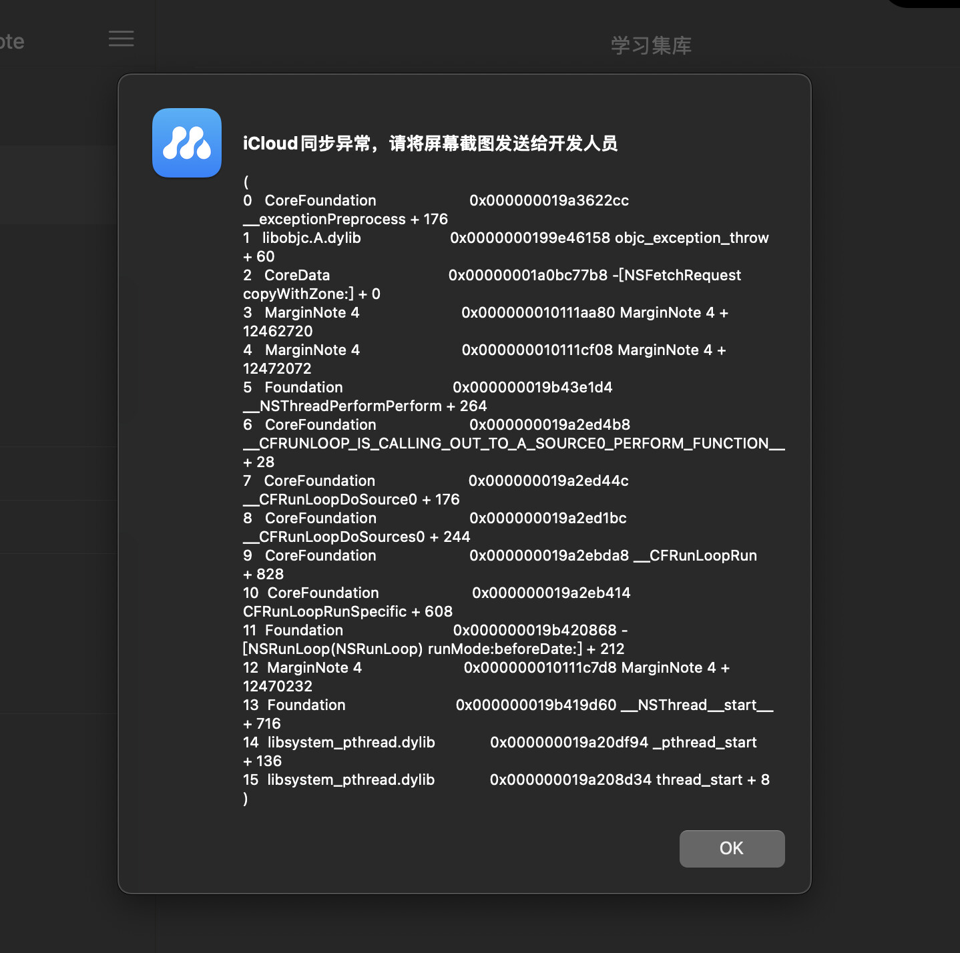Click the __NSThread__start__ stack frame
The image size is (960, 953).
point(696,705)
